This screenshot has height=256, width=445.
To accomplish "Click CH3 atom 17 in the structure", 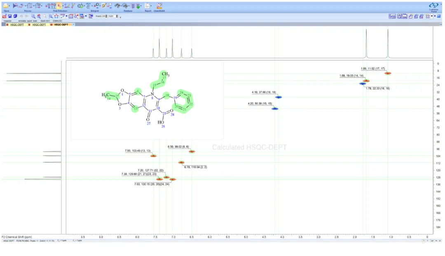I will pos(165,75).
